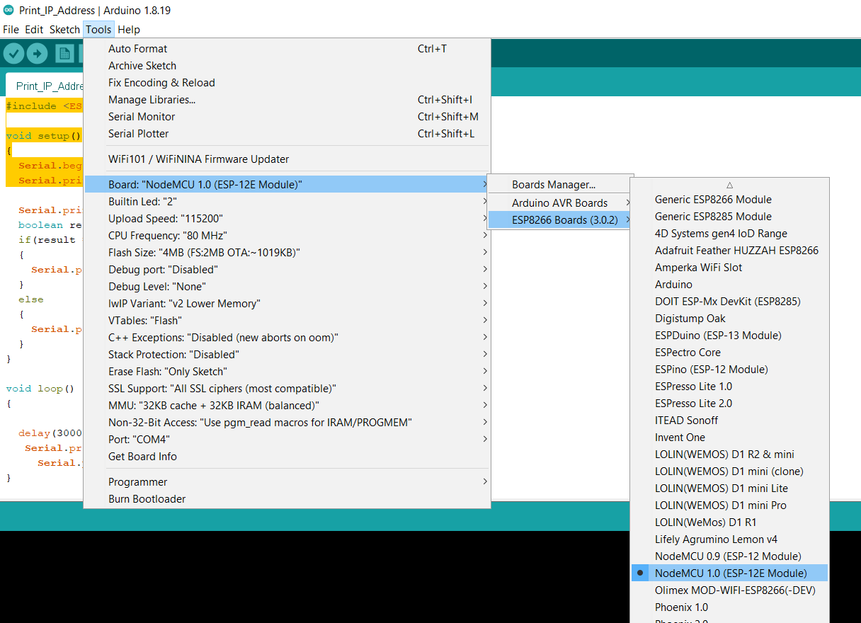The width and height of the screenshot is (861, 623).
Task: Expand the lwIP Variant submenu
Action: [287, 304]
